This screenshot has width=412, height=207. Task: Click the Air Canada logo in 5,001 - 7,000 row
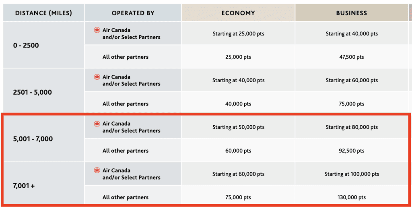(97, 124)
